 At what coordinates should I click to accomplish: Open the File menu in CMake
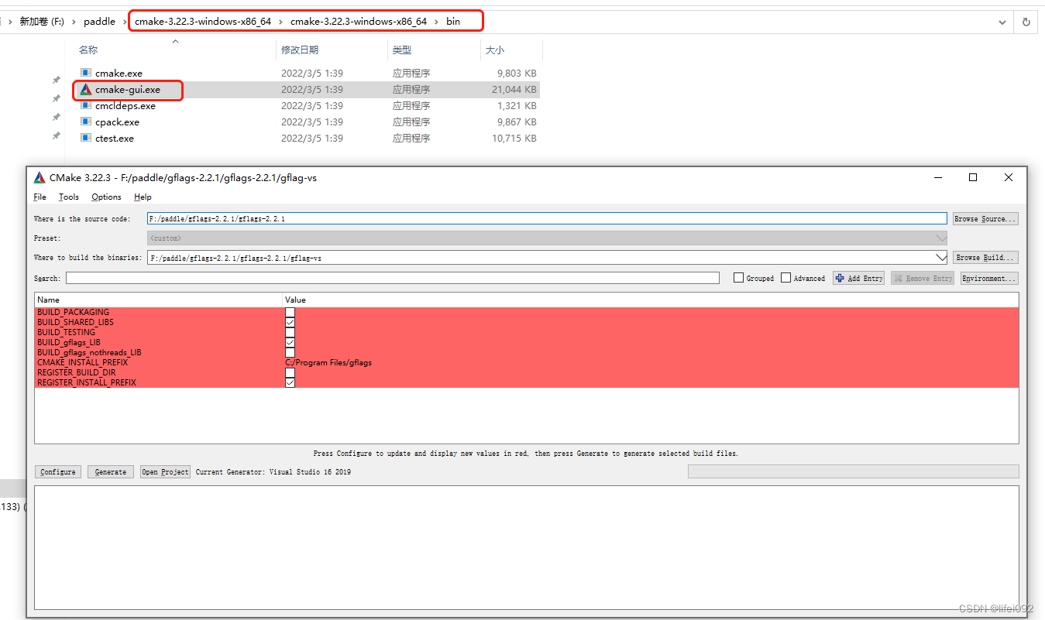click(x=40, y=197)
